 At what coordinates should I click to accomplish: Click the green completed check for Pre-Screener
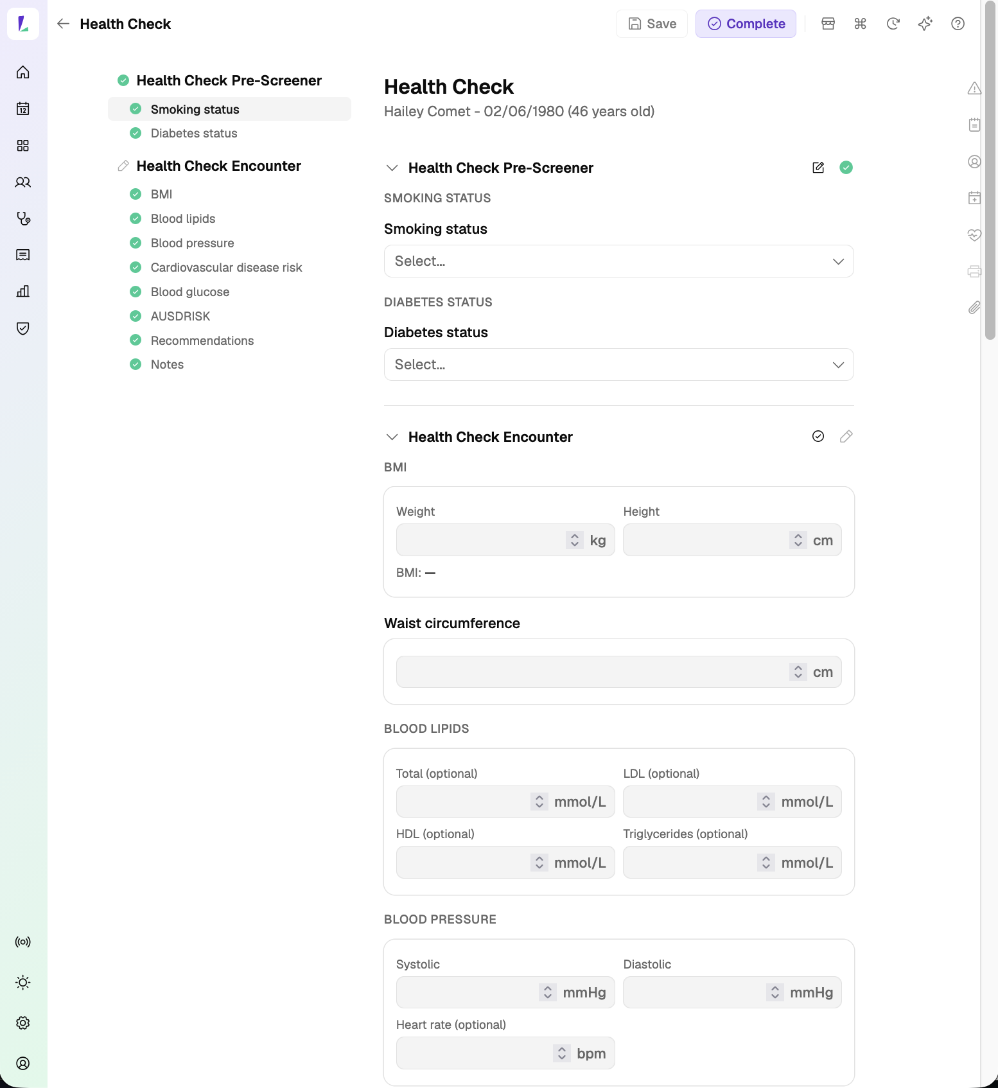coord(846,168)
